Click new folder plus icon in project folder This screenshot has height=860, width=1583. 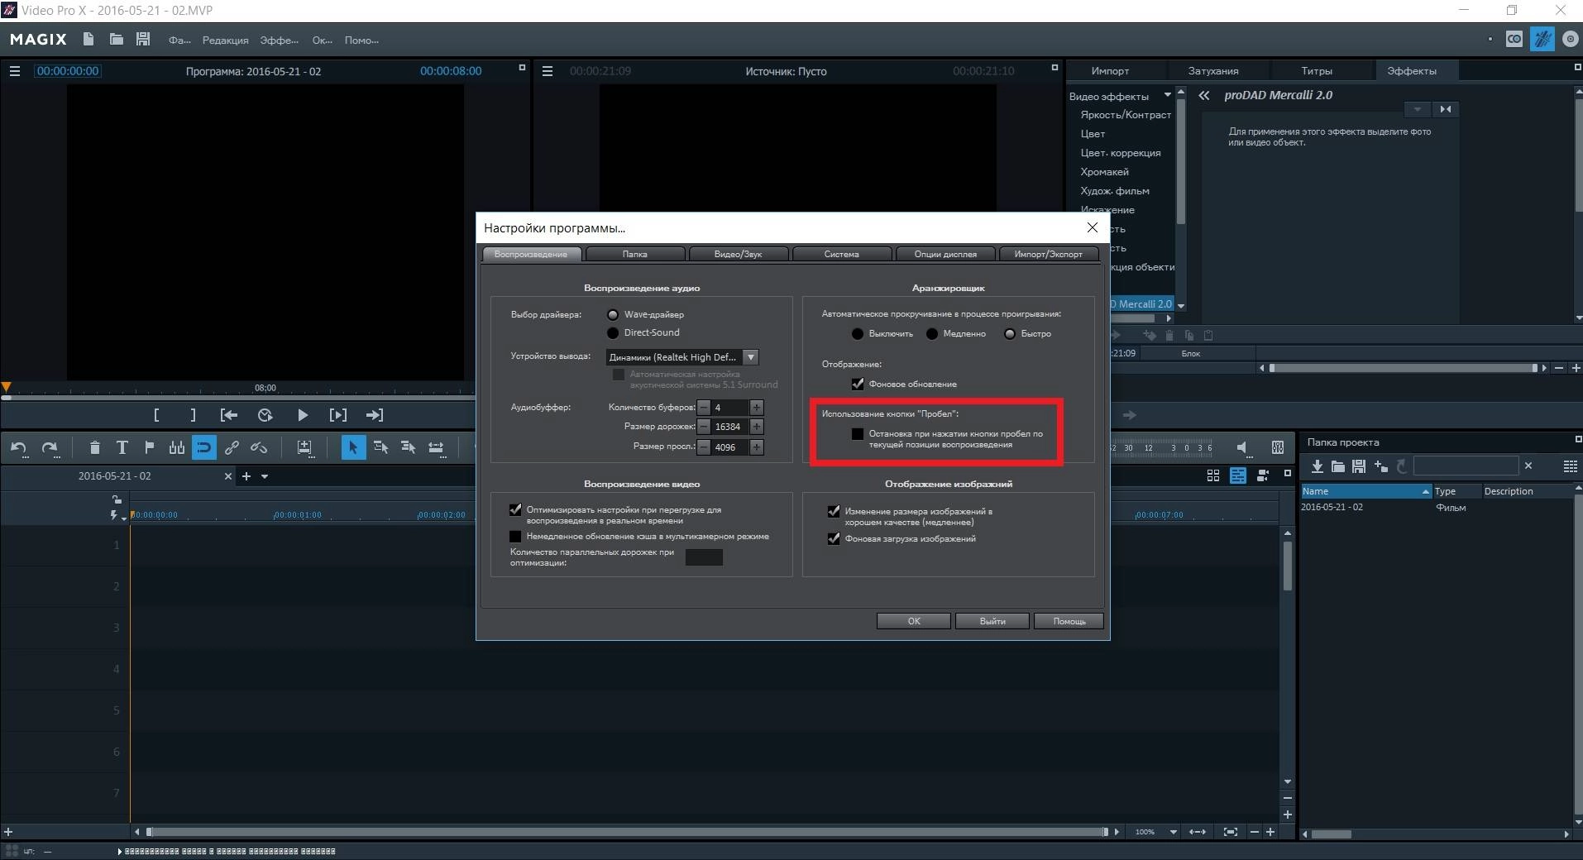[x=1380, y=466]
